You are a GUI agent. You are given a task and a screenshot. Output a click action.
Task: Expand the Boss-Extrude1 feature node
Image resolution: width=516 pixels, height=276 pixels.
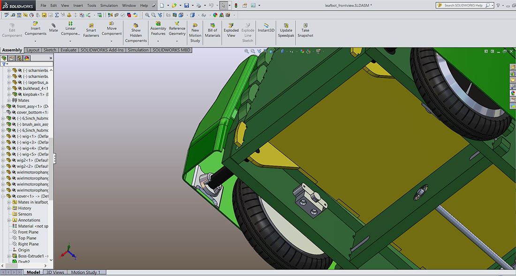pos(9,256)
